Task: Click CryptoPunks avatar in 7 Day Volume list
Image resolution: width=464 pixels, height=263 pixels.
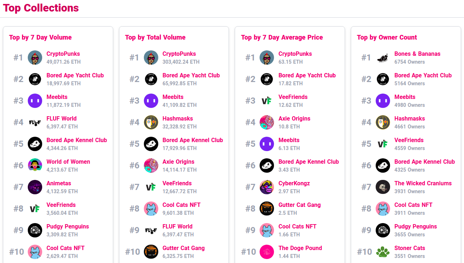Action: pyautogui.click(x=35, y=58)
